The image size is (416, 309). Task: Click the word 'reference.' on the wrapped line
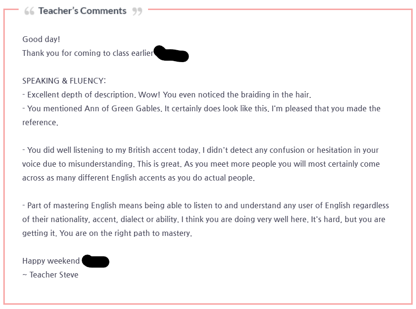[x=40, y=122]
